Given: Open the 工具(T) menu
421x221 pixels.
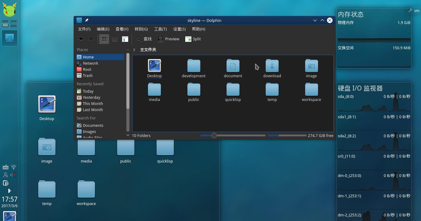Looking at the screenshot, I should (x=160, y=29).
